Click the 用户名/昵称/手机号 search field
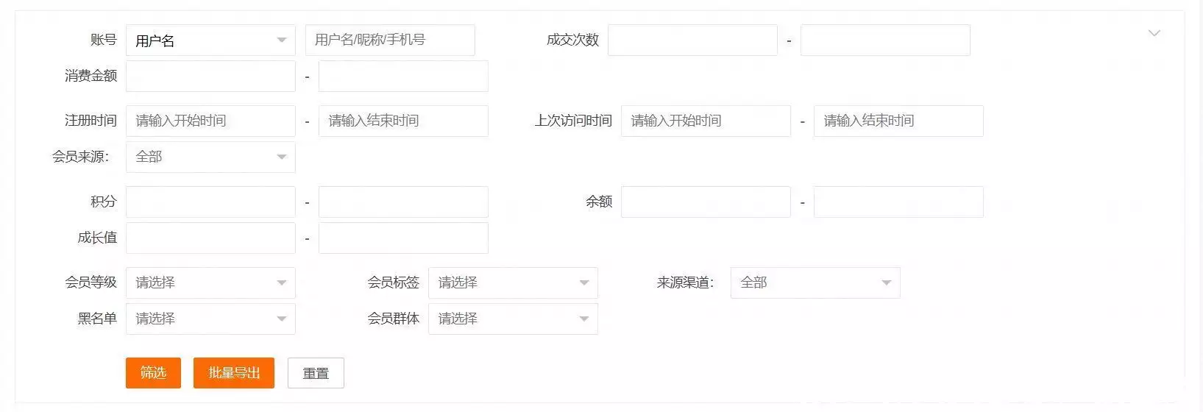Image resolution: width=1203 pixels, height=412 pixels. pos(390,40)
